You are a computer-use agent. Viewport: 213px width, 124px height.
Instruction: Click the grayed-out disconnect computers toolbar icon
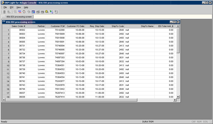click(9, 12)
